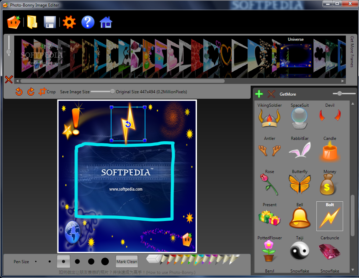Select the Universe frame thumbnail
This screenshot has width=359, height=278.
tap(296, 56)
